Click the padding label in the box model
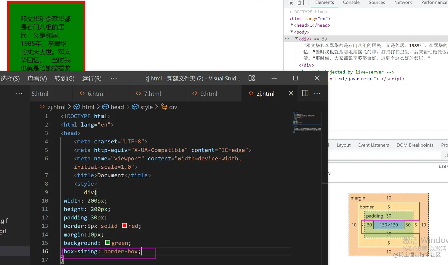This screenshot has width=448, height=265. 375,216
